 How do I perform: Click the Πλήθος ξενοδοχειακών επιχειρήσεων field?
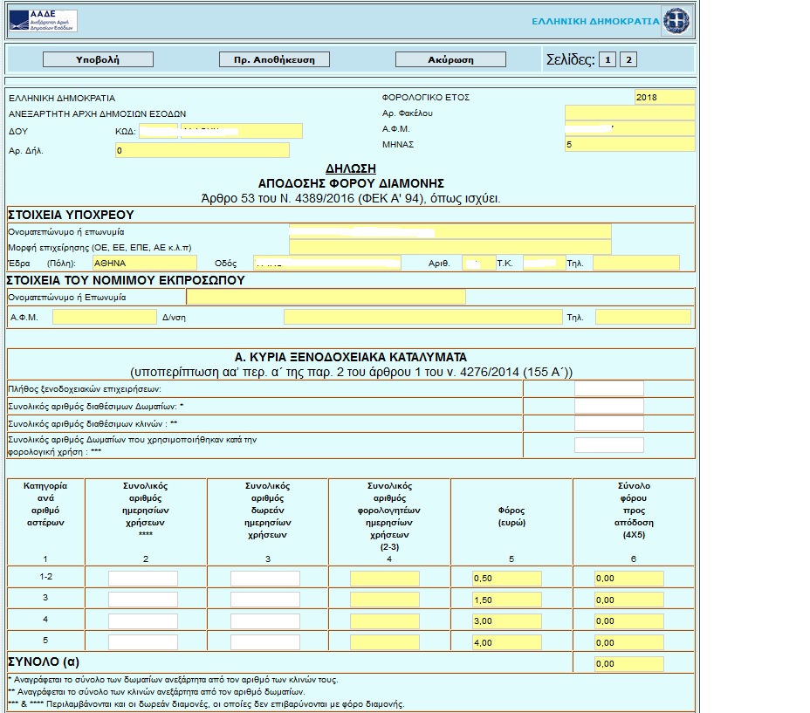click(608, 388)
